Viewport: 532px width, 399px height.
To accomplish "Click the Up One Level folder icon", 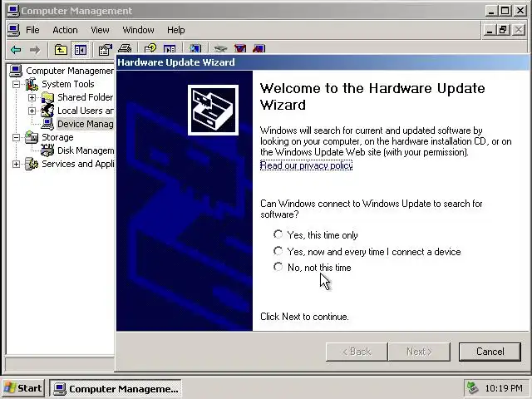I will pos(61,50).
